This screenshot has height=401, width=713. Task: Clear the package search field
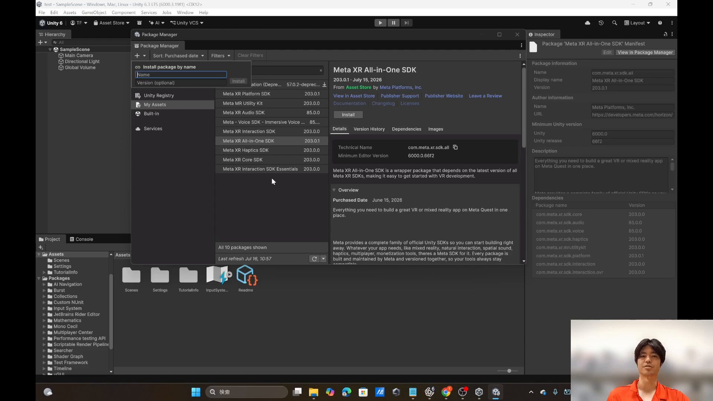click(x=321, y=71)
